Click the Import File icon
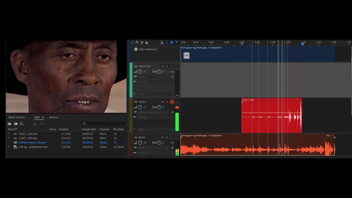Screen dimensions: 352x198 click(x=16, y=124)
